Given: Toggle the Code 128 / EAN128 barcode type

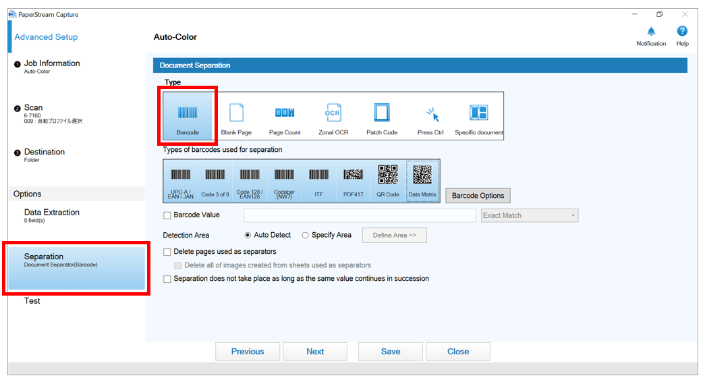Looking at the screenshot, I should coord(250,181).
